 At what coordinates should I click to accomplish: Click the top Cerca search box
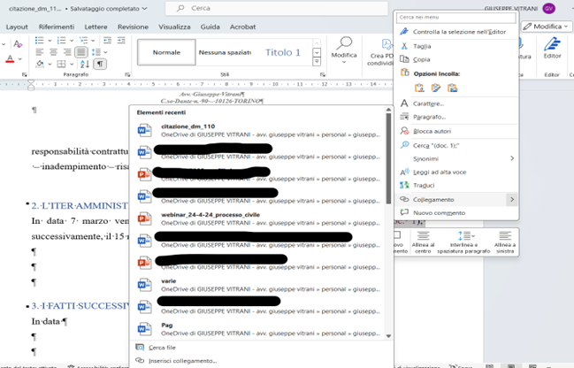click(276, 8)
